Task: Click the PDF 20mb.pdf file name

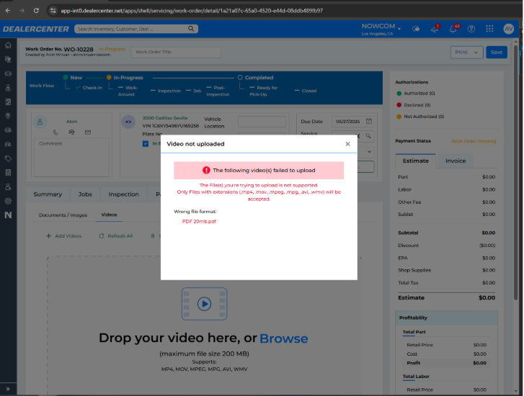Action: (x=199, y=221)
